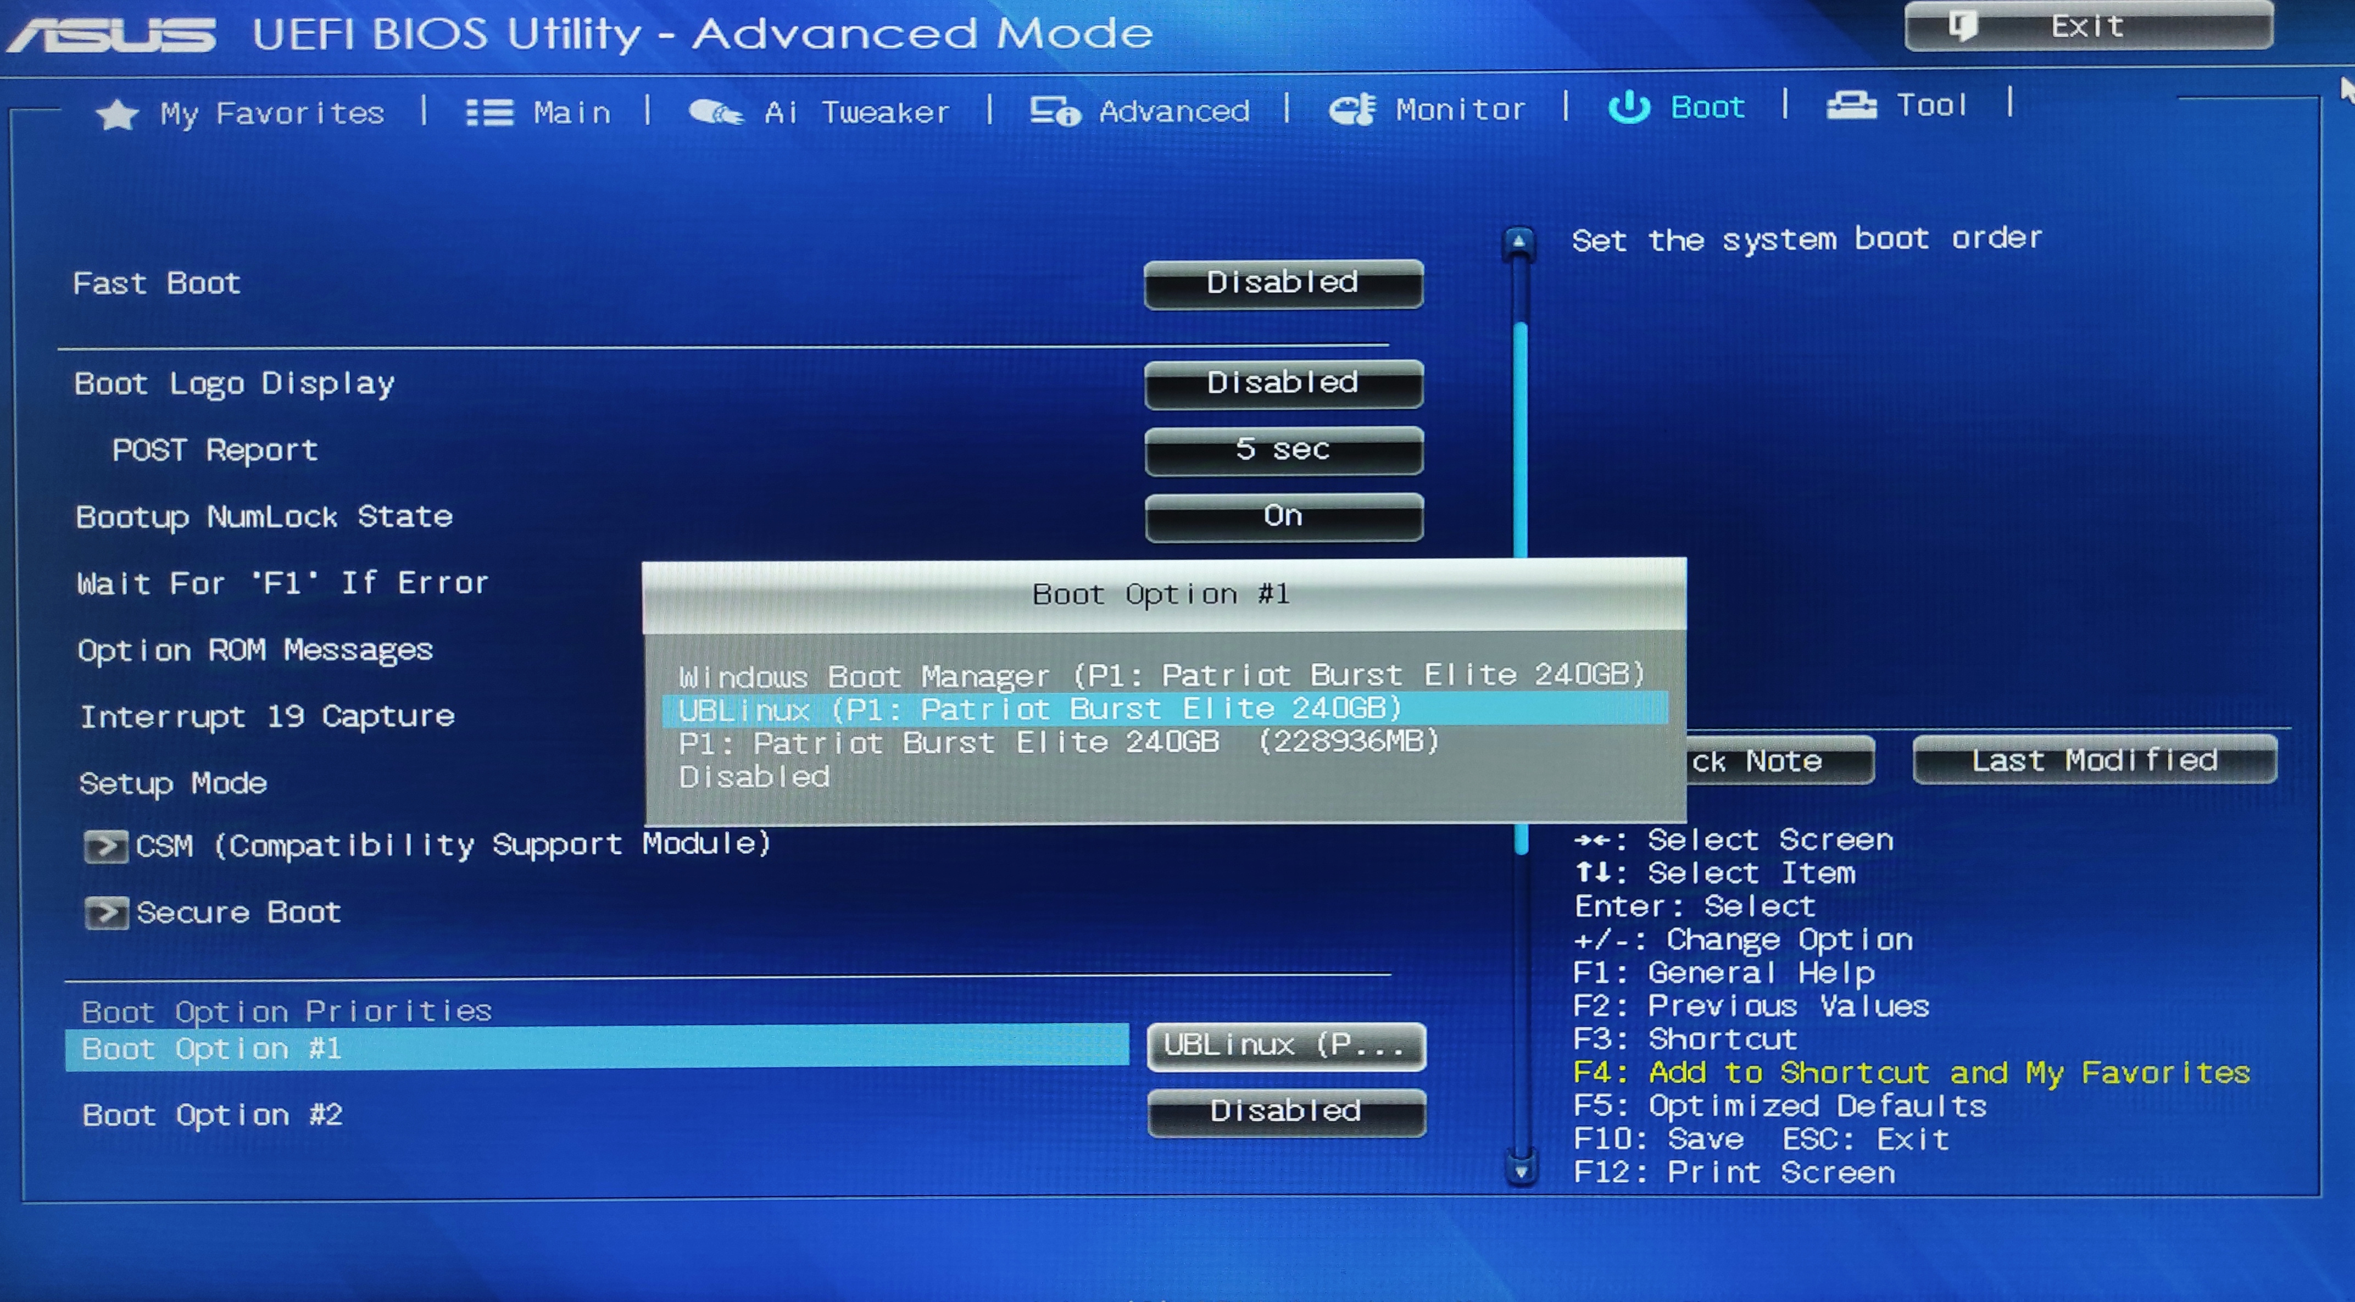This screenshot has width=2355, height=1302.
Task: Select the Boot tab label
Action: [1708, 107]
